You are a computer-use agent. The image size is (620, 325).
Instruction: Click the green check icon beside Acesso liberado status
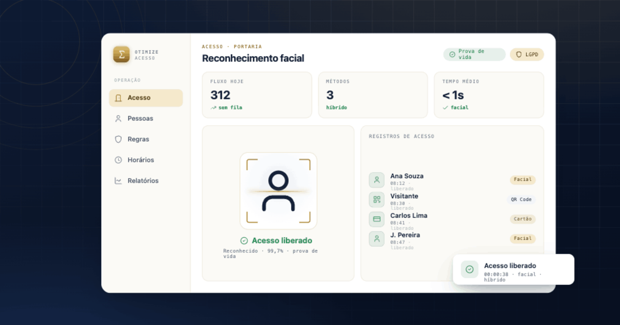(x=244, y=241)
